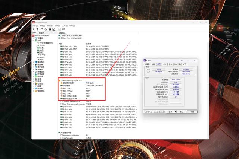Go forward with AIDA64 toolbar forward arrow
Screen dimensions: 239x159
[38, 29]
